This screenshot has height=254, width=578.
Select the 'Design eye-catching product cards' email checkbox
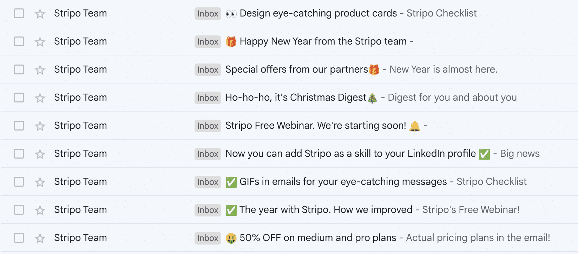[x=19, y=13]
